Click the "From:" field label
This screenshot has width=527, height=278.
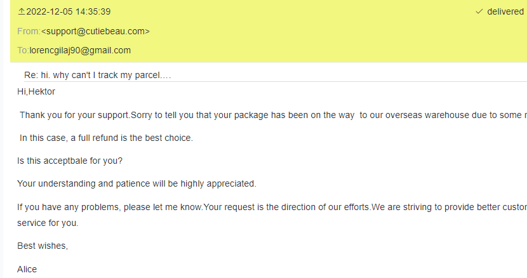pyautogui.click(x=29, y=31)
